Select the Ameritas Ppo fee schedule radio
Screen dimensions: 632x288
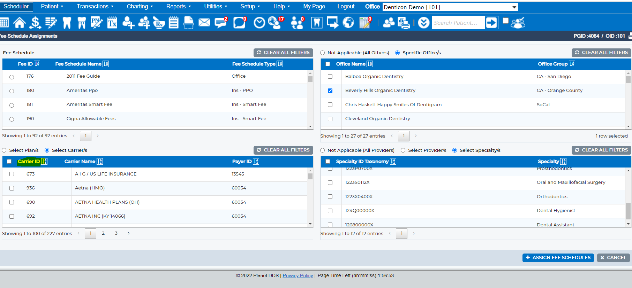pos(12,91)
